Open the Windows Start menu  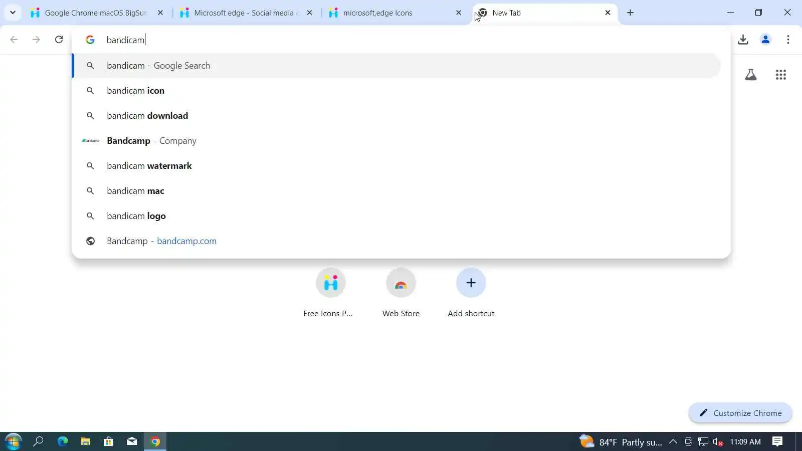click(13, 441)
